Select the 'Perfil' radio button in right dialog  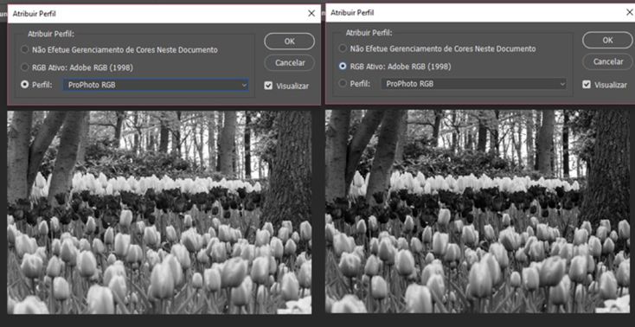coord(343,83)
